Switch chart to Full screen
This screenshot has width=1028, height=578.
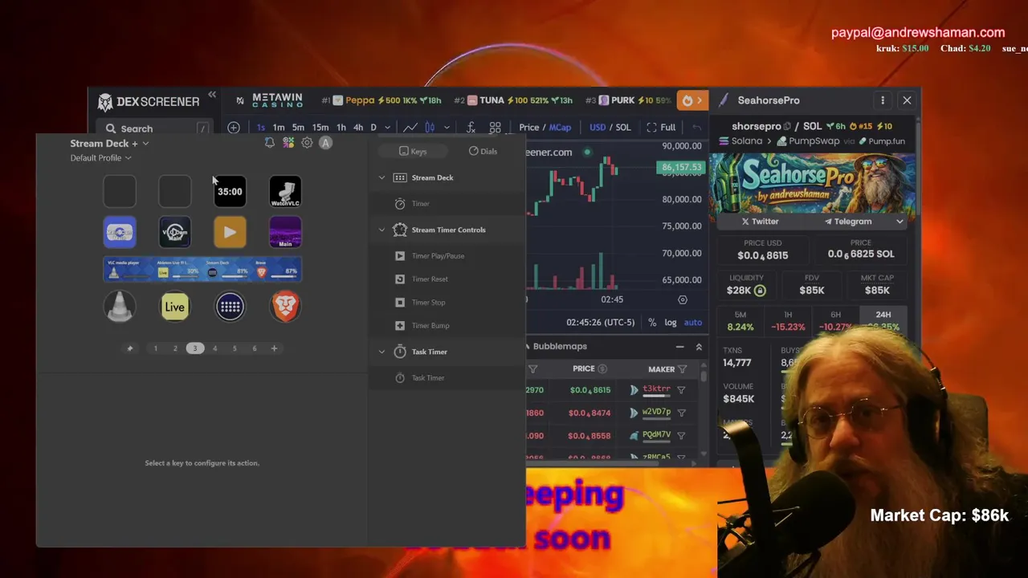click(x=661, y=128)
